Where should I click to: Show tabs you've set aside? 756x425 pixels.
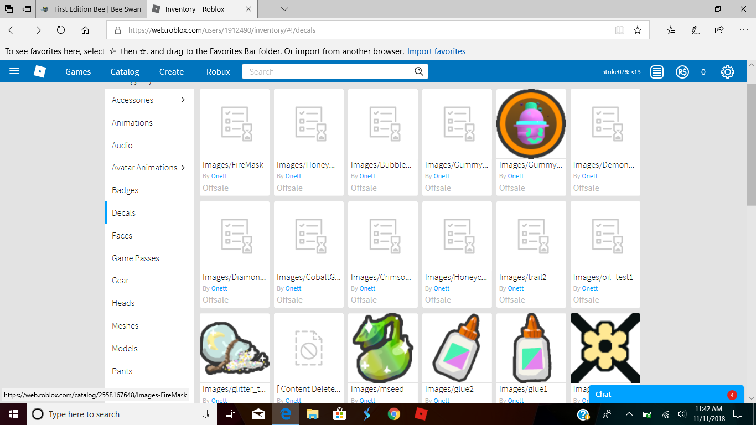pos(9,9)
